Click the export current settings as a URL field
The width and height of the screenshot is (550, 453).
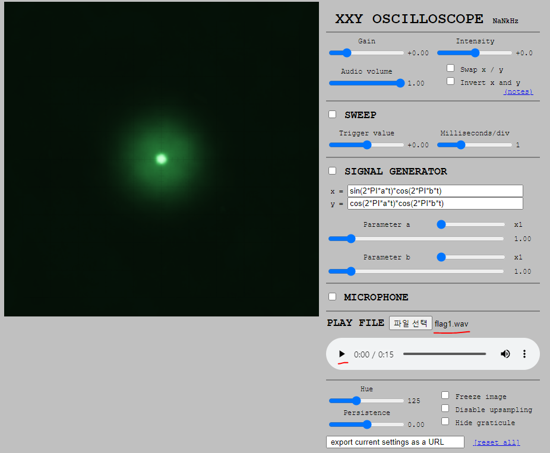tap(396, 442)
